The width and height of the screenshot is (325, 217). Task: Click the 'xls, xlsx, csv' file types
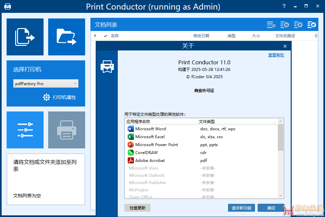coord(211,137)
